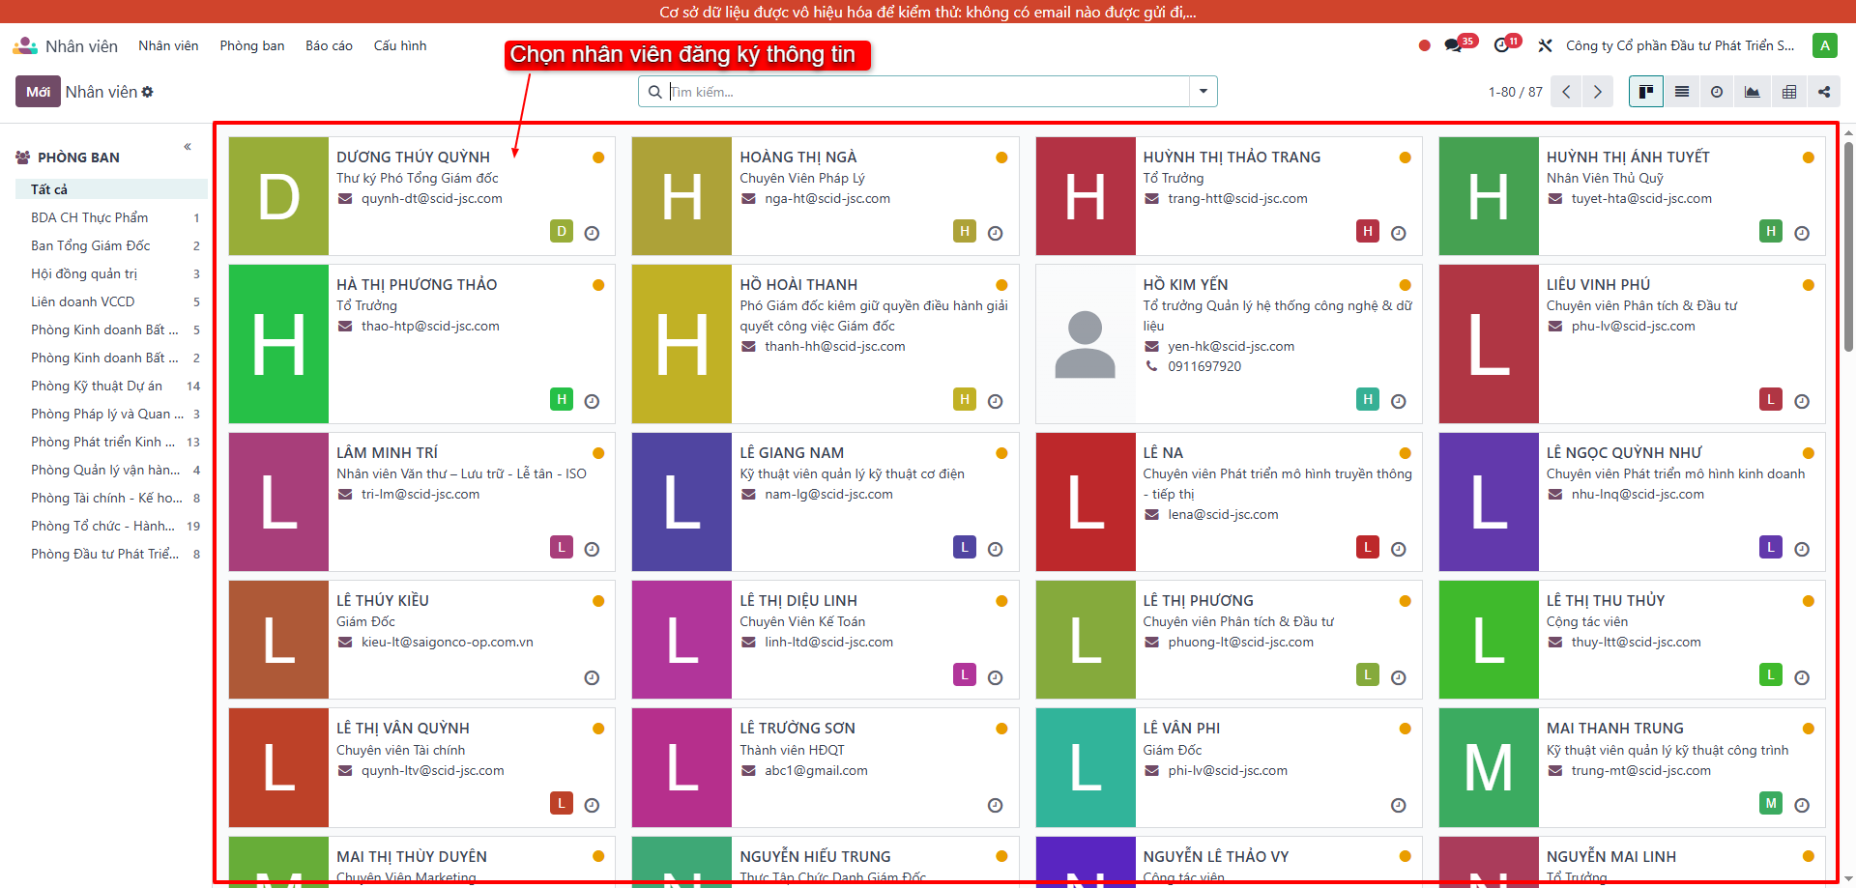The height and width of the screenshot is (888, 1856).
Task: Switch to Hierarchy view
Action: click(1824, 92)
